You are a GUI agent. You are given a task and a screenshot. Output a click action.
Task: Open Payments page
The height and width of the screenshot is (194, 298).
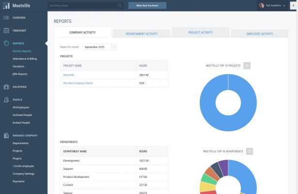pos(18,181)
